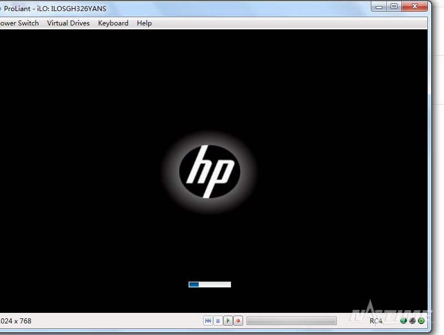Click the gray middle status indicator

pyautogui.click(x=412, y=321)
